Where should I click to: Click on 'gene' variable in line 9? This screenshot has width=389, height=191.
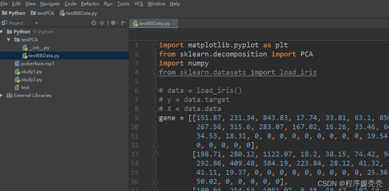tap(167, 118)
